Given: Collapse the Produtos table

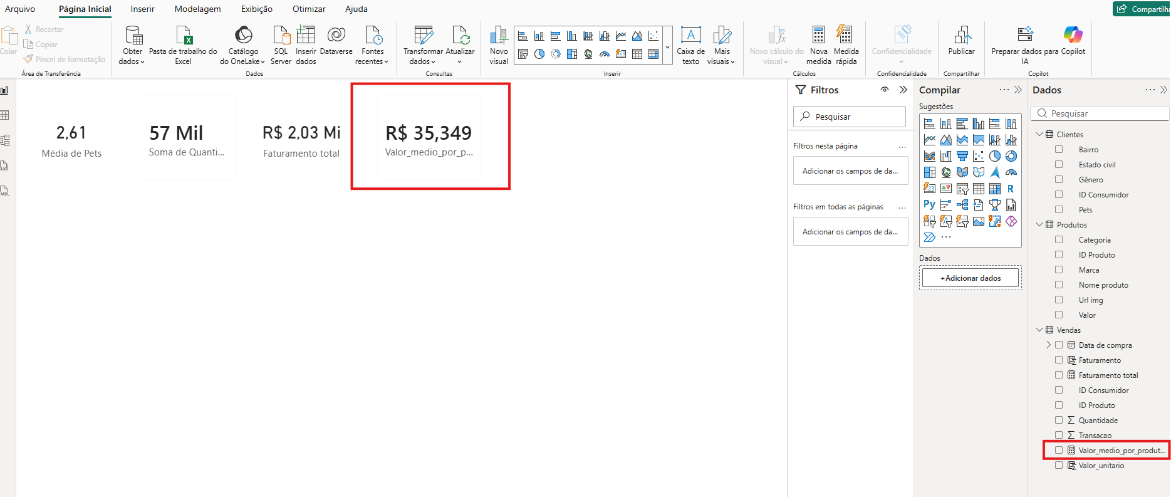Looking at the screenshot, I should [1039, 224].
